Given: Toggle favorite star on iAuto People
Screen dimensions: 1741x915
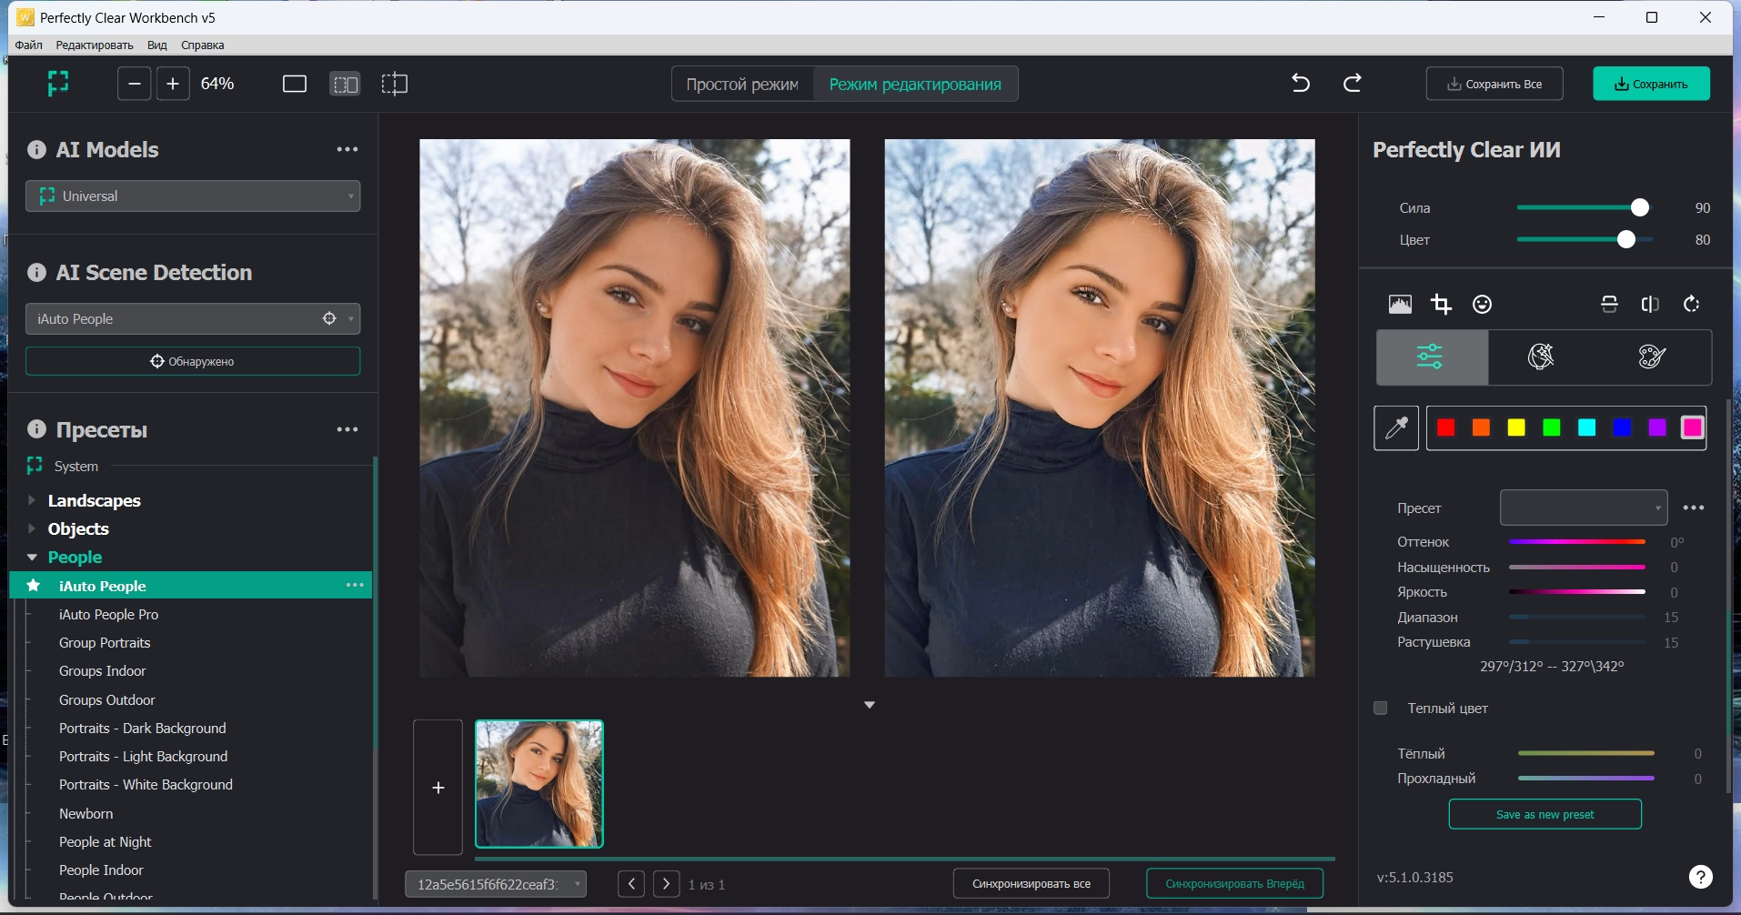Looking at the screenshot, I should 34,585.
